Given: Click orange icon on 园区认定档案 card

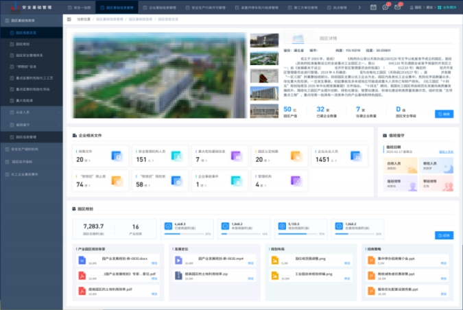Looking at the screenshot, I should pyautogui.click(x=296, y=156).
